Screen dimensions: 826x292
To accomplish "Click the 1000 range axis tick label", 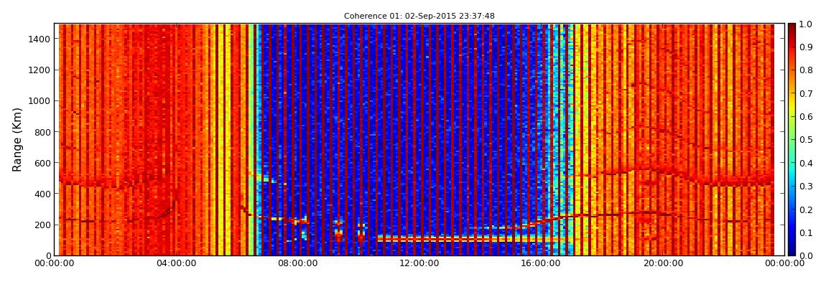I will tap(40, 101).
